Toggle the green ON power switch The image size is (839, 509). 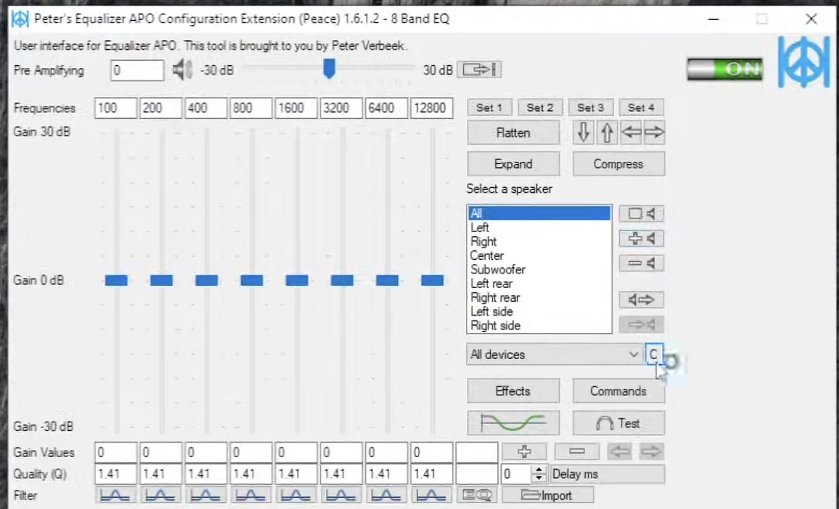pos(725,69)
